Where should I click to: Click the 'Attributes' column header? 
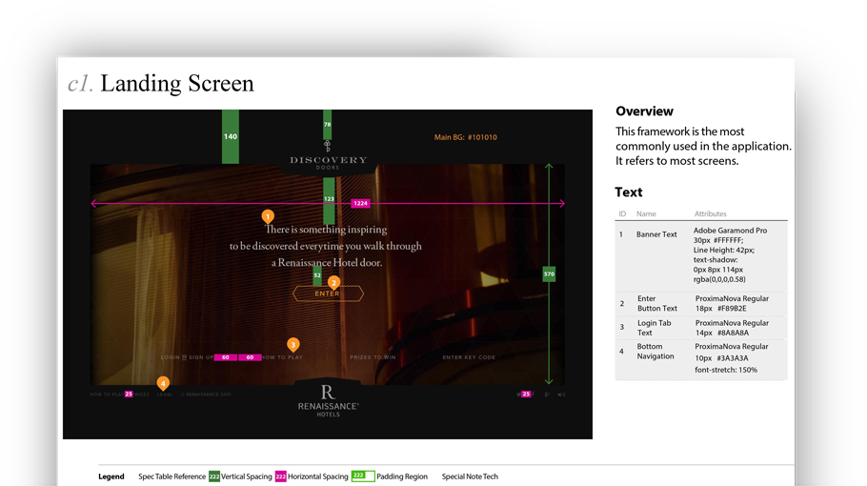711,214
